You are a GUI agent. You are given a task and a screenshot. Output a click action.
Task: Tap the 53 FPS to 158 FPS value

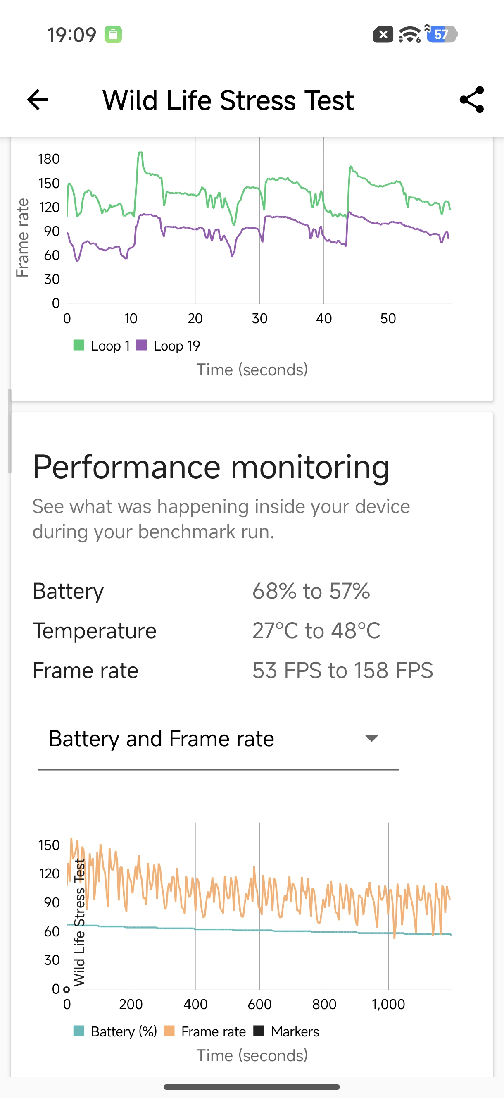pos(342,671)
